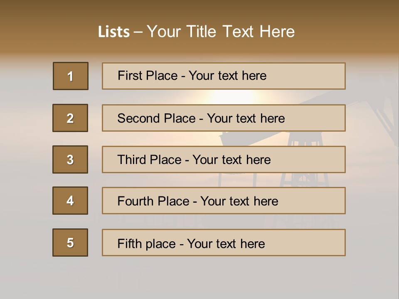
Task: Select the word Third in list
Action: click(x=131, y=159)
